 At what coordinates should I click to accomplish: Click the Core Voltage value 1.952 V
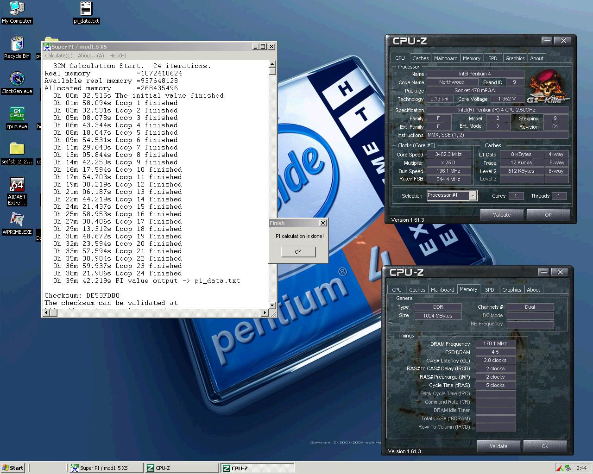point(506,99)
